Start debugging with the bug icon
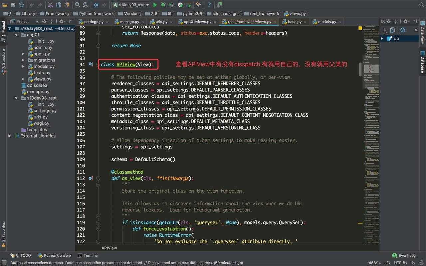 click(163, 5)
